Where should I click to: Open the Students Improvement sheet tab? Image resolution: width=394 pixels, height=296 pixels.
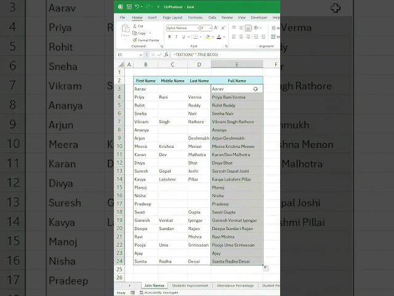(x=190, y=286)
